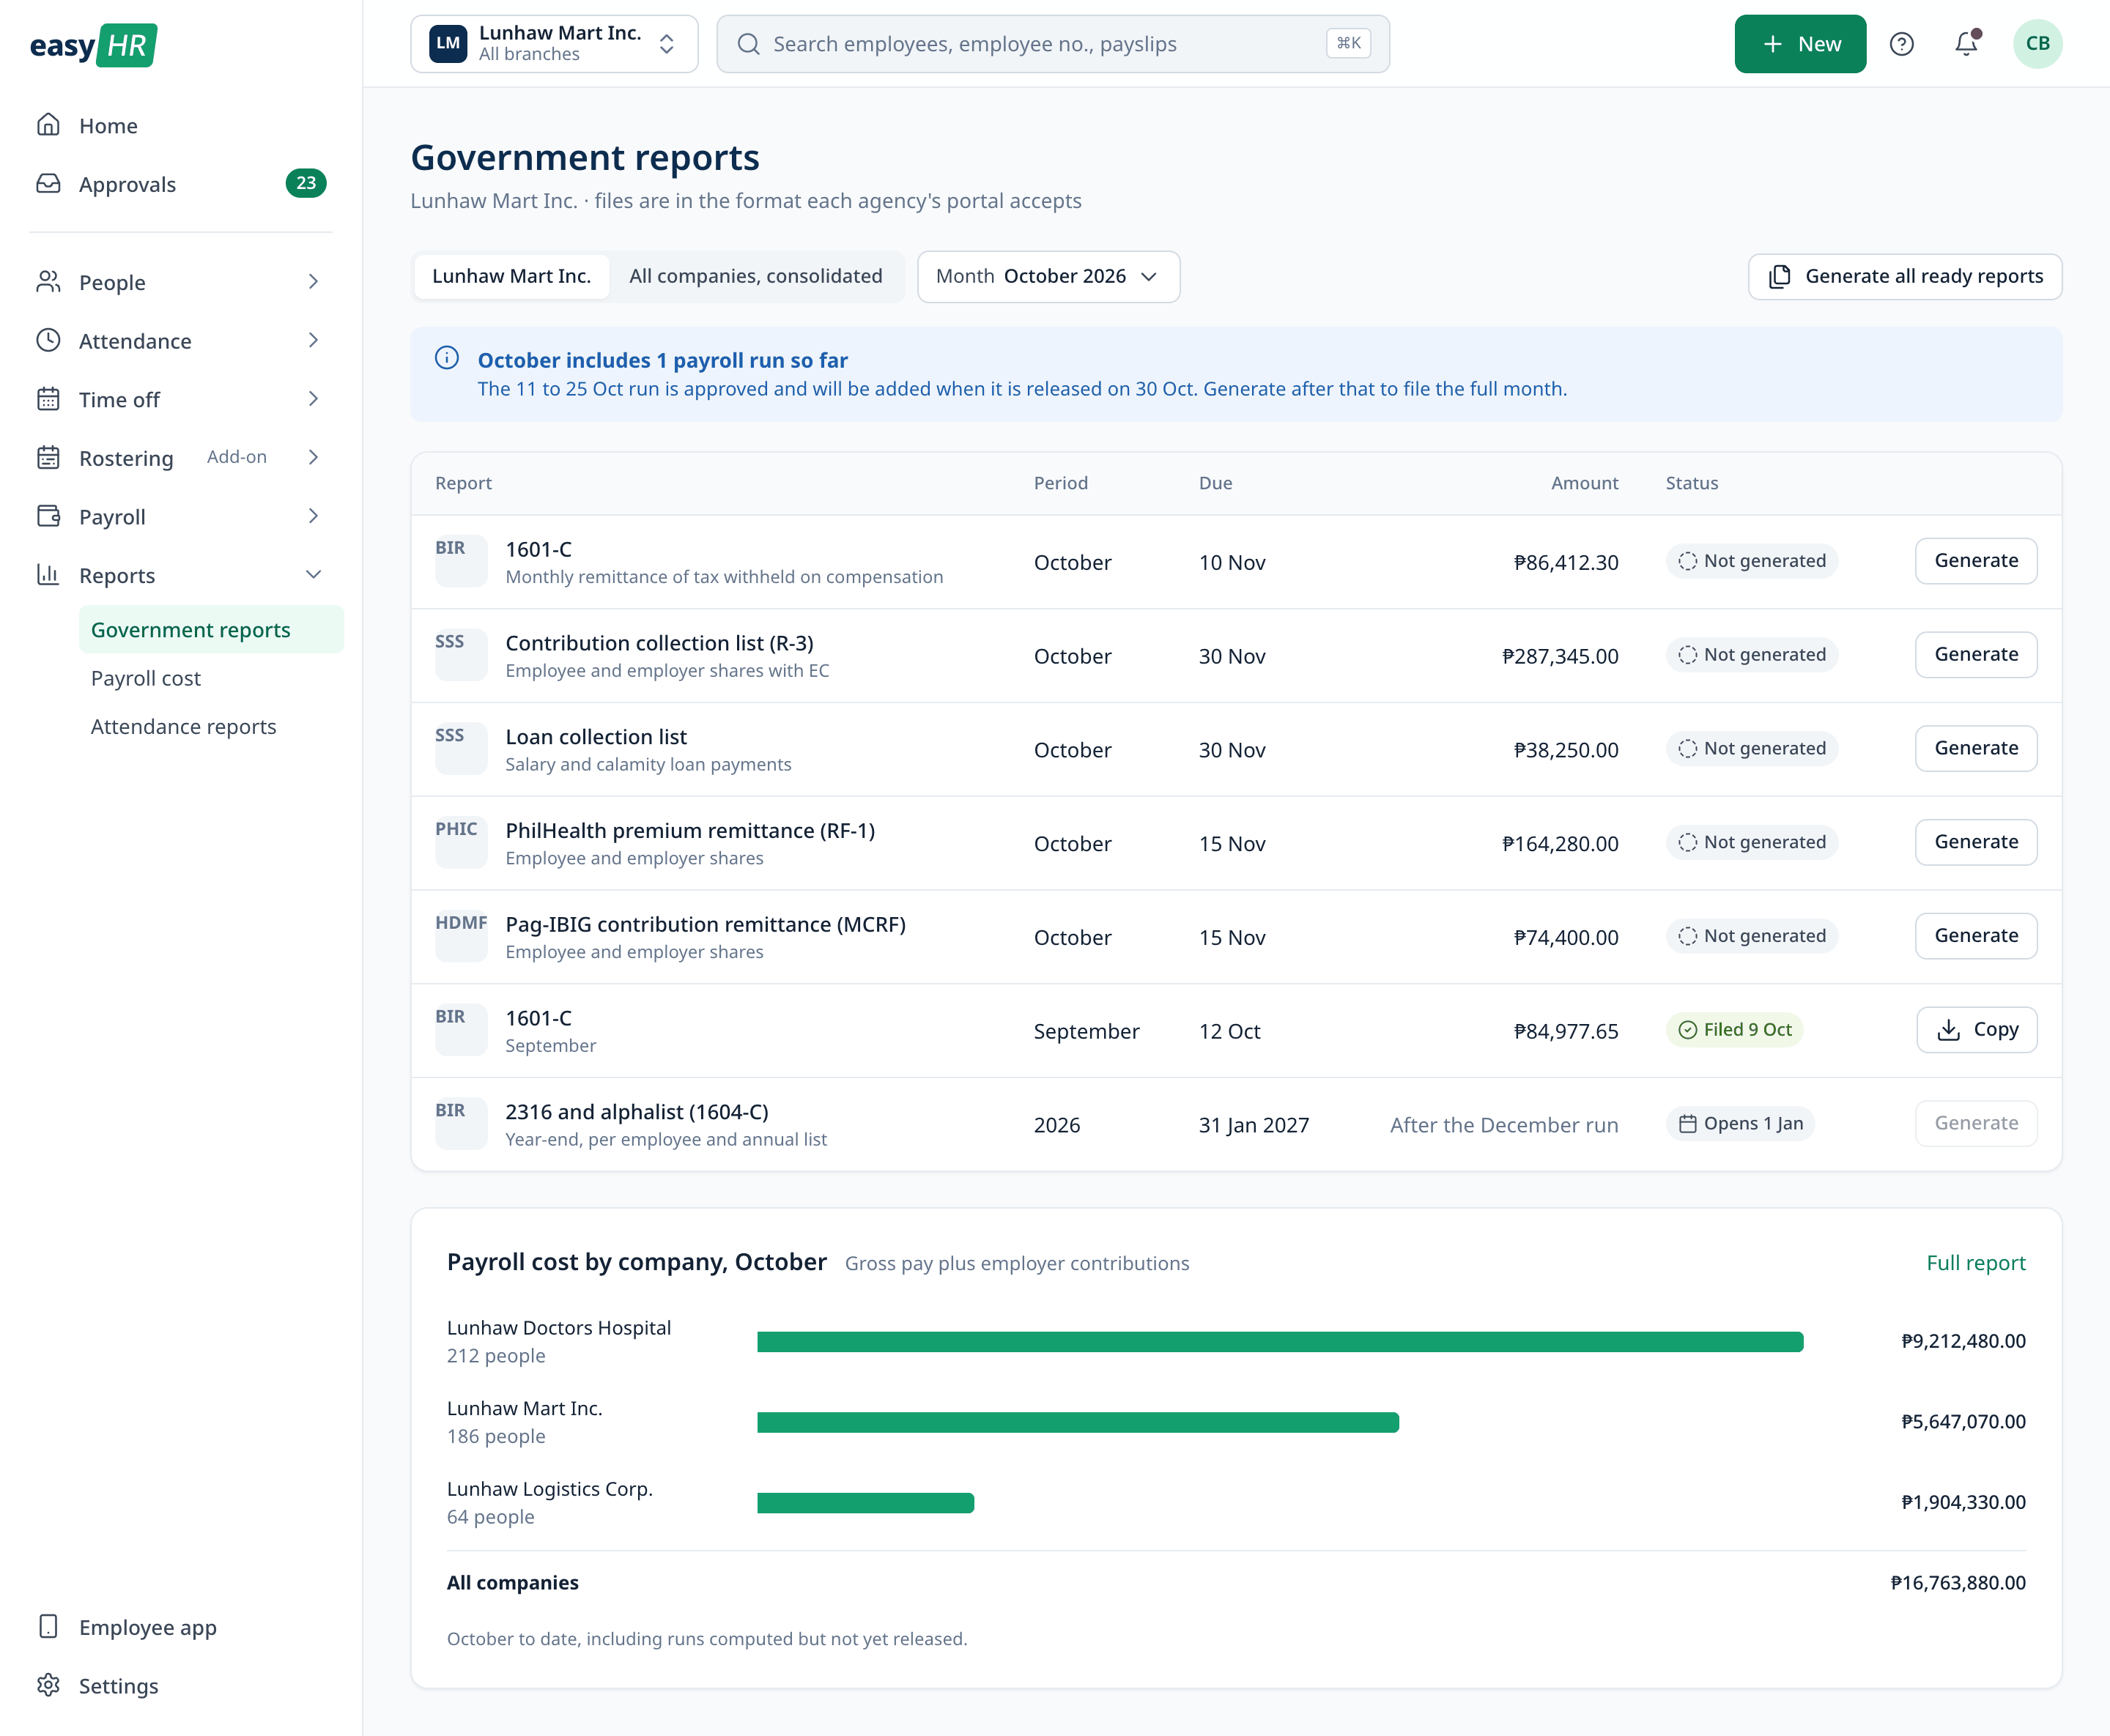This screenshot has width=2110, height=1736.
Task: Expand the Rostering submenu chevron
Action: [x=313, y=458]
